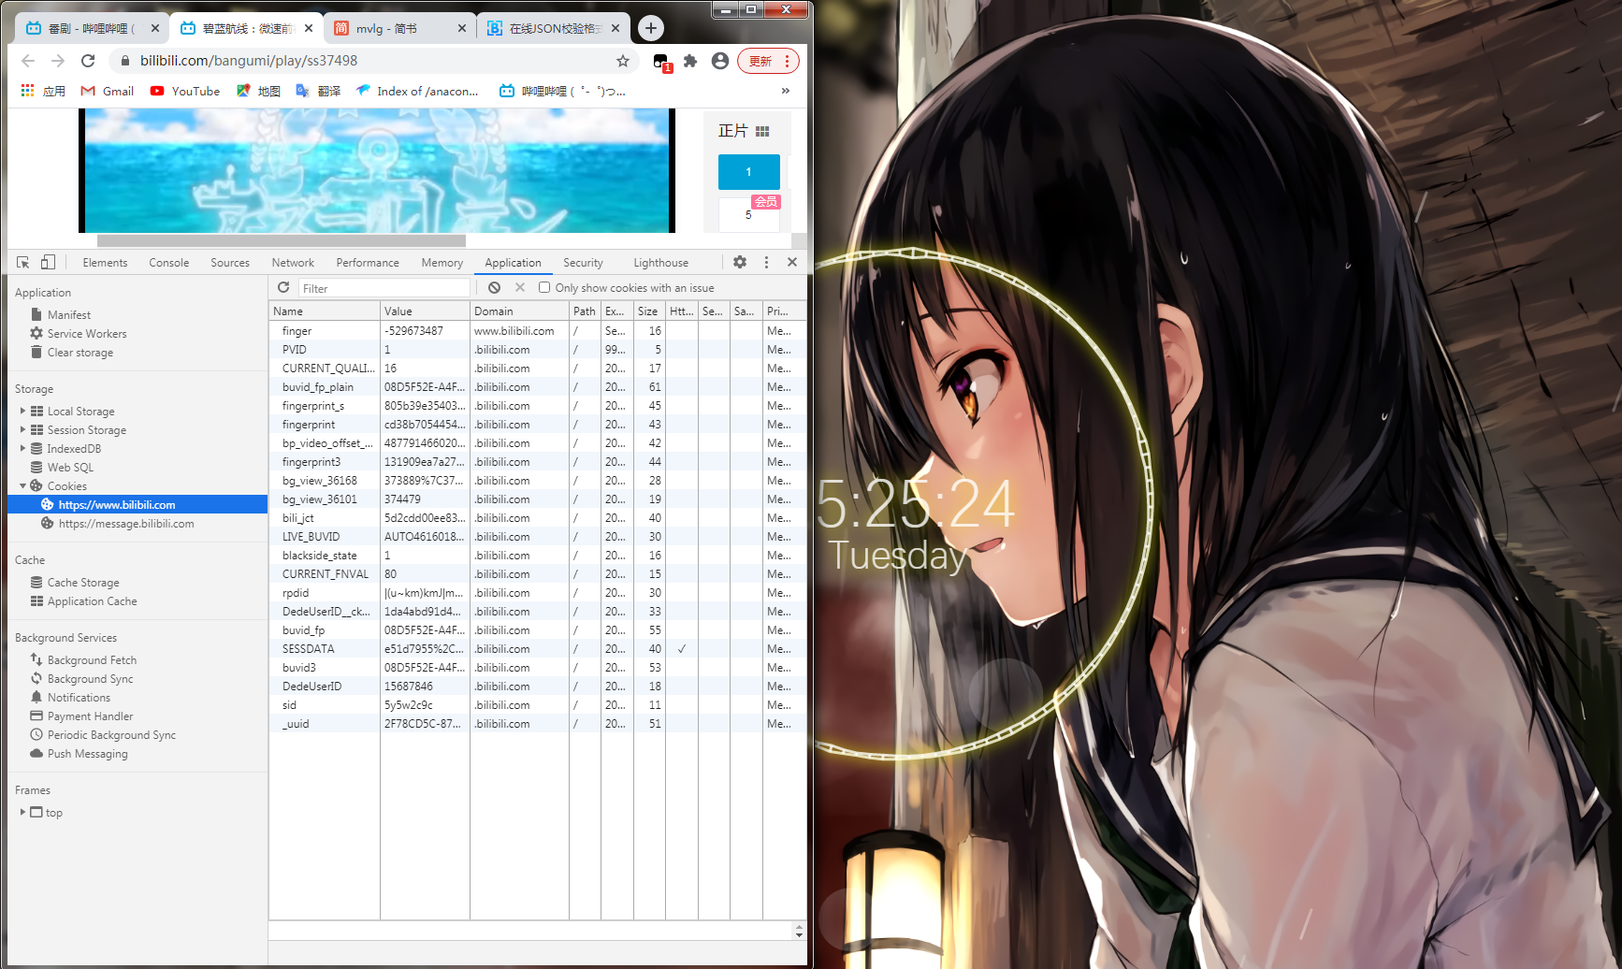Open a new Chrome tab
The image size is (1622, 969).
651,28
